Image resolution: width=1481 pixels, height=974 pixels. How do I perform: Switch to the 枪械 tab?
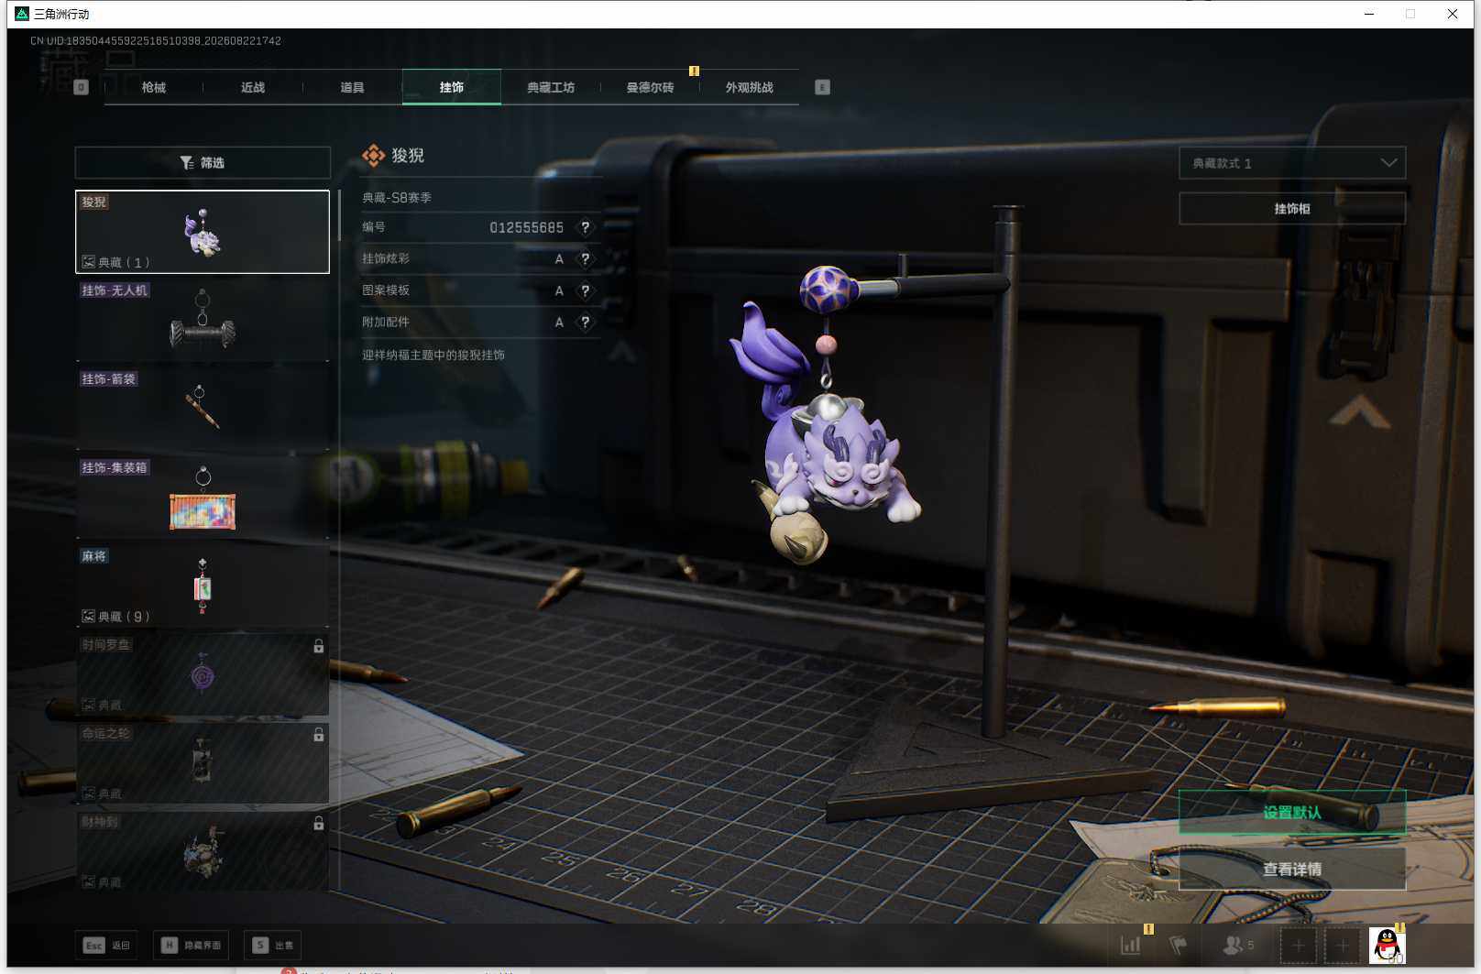tap(154, 87)
